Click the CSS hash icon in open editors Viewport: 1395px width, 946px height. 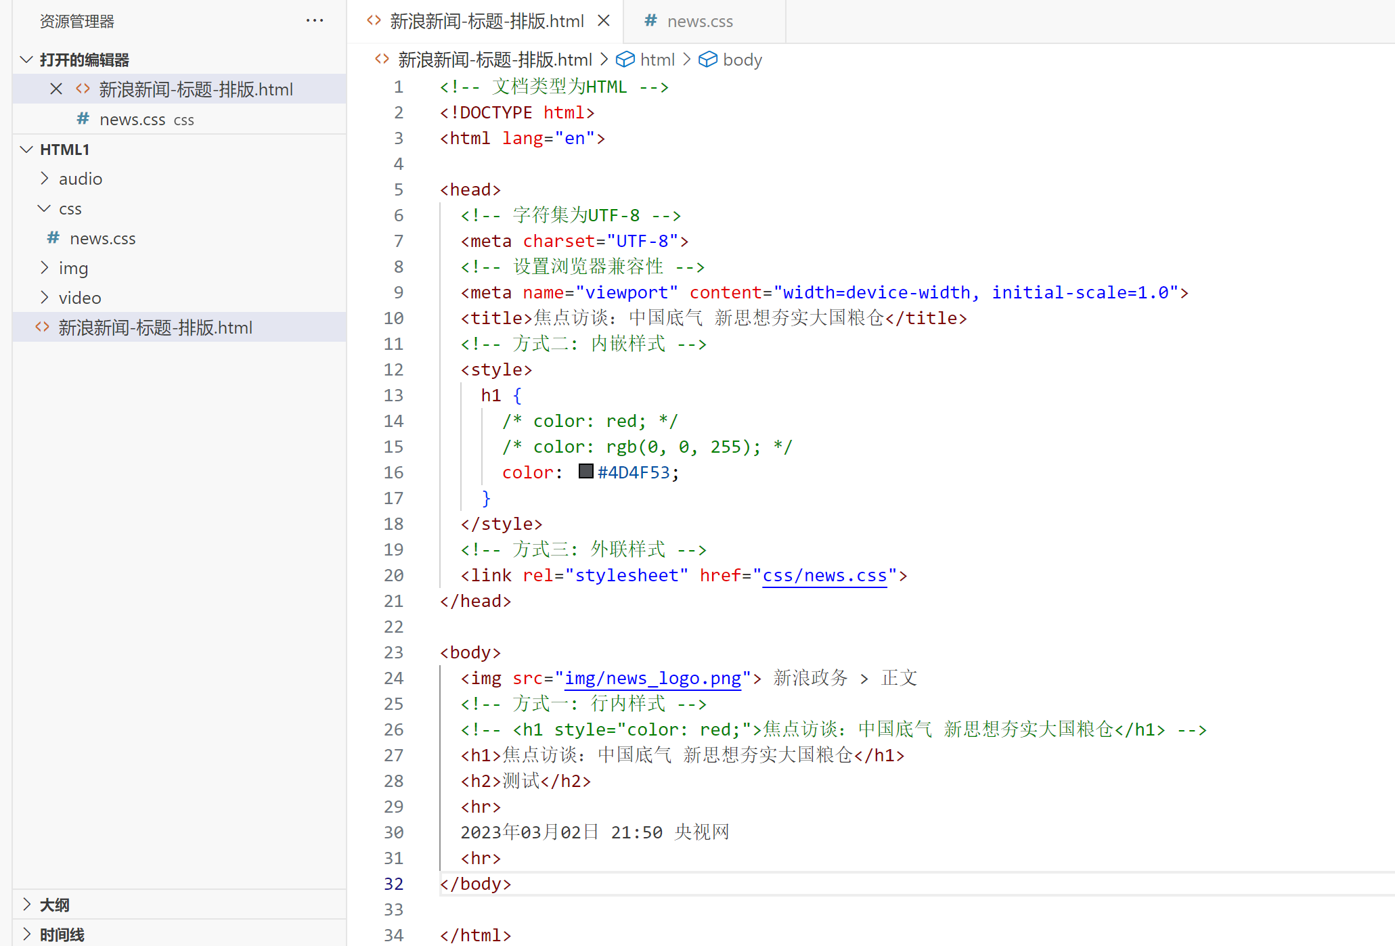pos(83,118)
